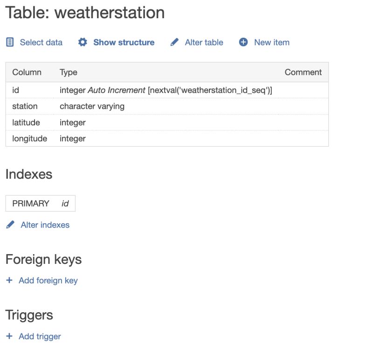The height and width of the screenshot is (349, 373).
Task: Click the Alter table pencil icon
Action: (174, 42)
